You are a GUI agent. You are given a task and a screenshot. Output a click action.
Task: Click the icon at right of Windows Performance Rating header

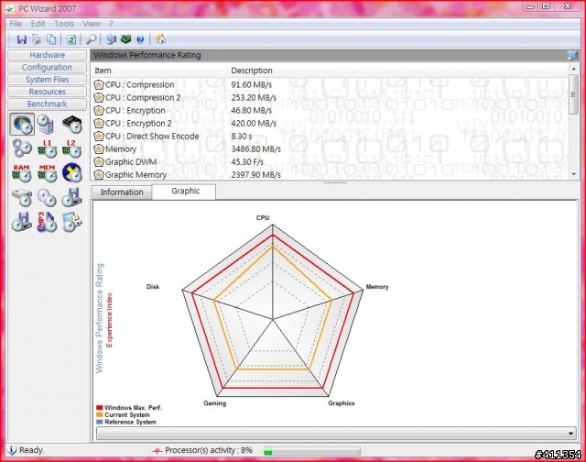pyautogui.click(x=571, y=55)
